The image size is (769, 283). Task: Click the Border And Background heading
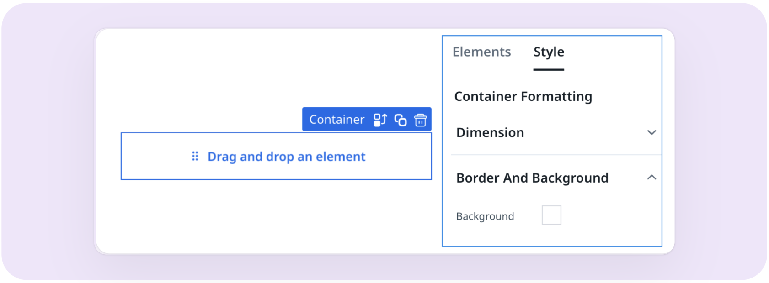coord(532,178)
